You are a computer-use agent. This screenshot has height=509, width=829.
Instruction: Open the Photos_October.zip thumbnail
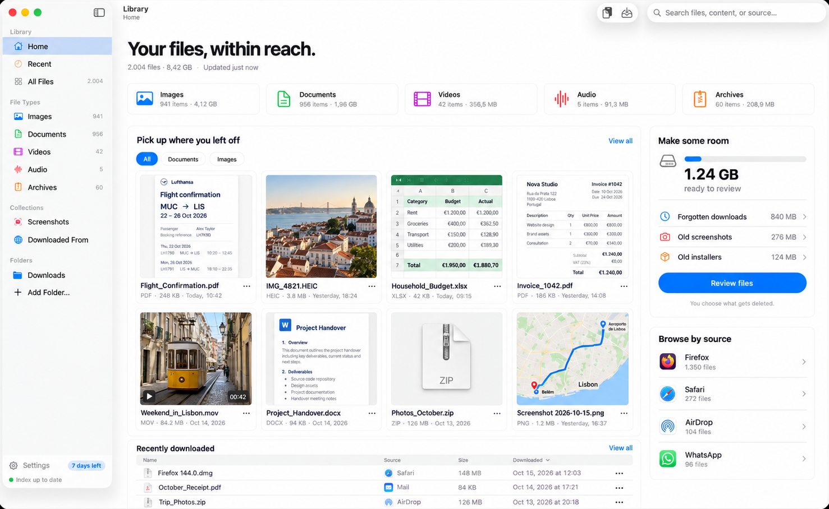coord(447,359)
